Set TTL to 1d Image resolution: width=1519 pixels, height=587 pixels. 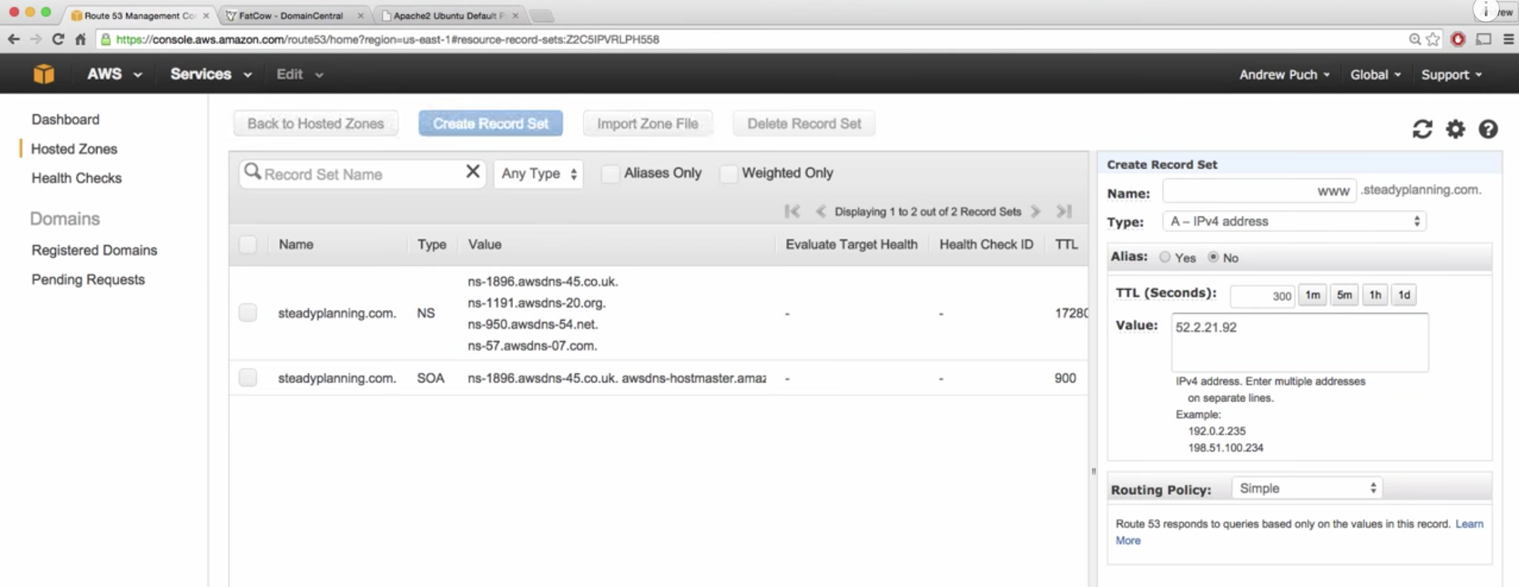tap(1404, 295)
